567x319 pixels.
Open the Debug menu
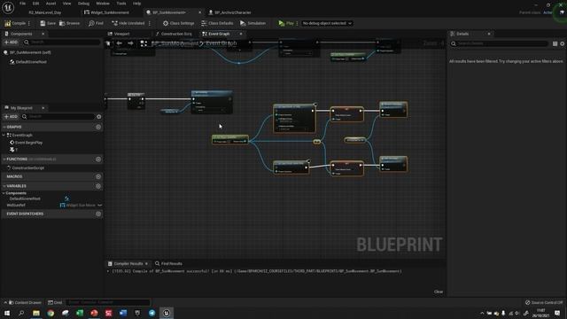pyautogui.click(x=83, y=4)
